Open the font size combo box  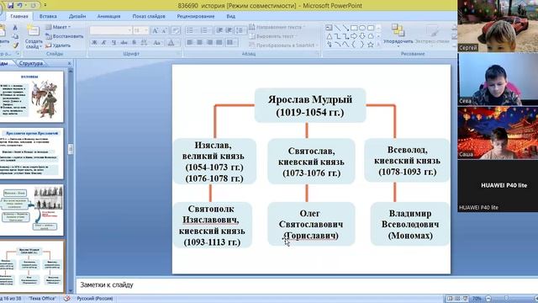tap(140, 30)
